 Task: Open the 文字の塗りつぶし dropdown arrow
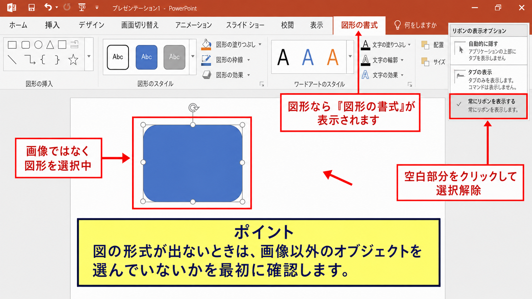click(409, 45)
